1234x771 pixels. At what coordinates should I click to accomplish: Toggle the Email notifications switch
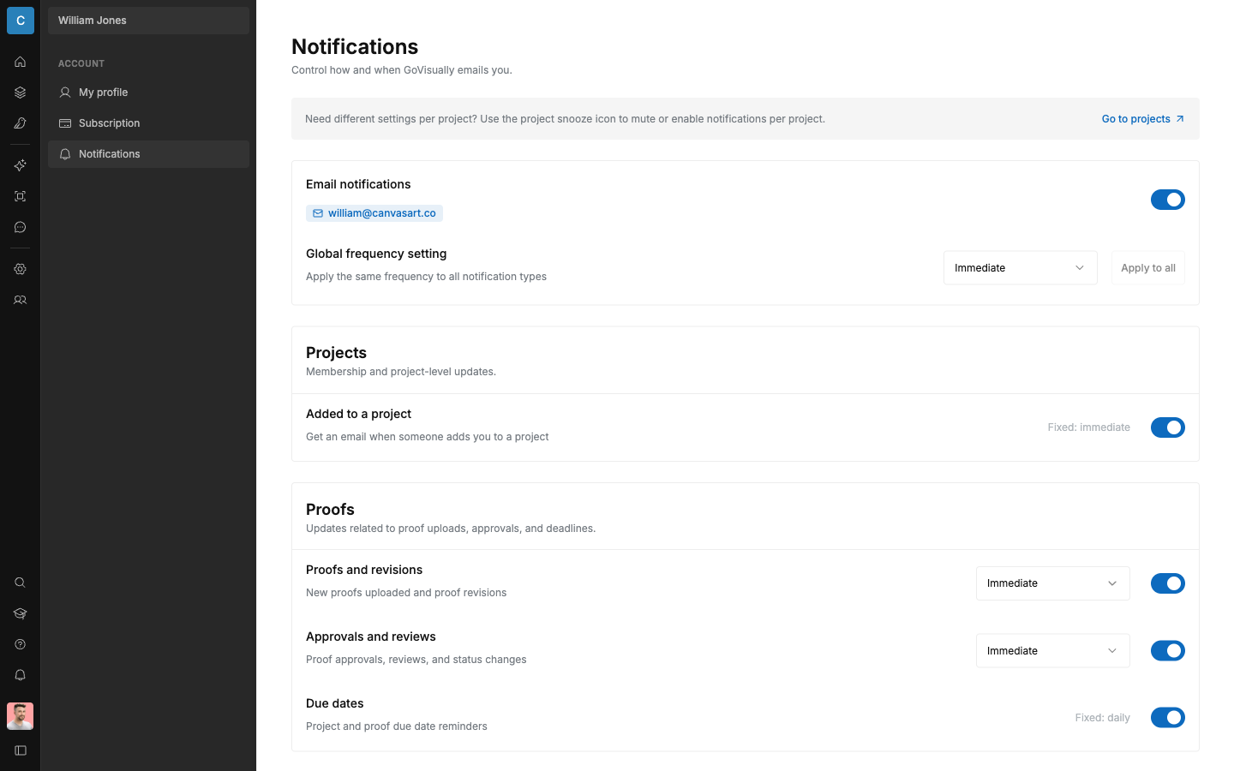click(x=1168, y=200)
